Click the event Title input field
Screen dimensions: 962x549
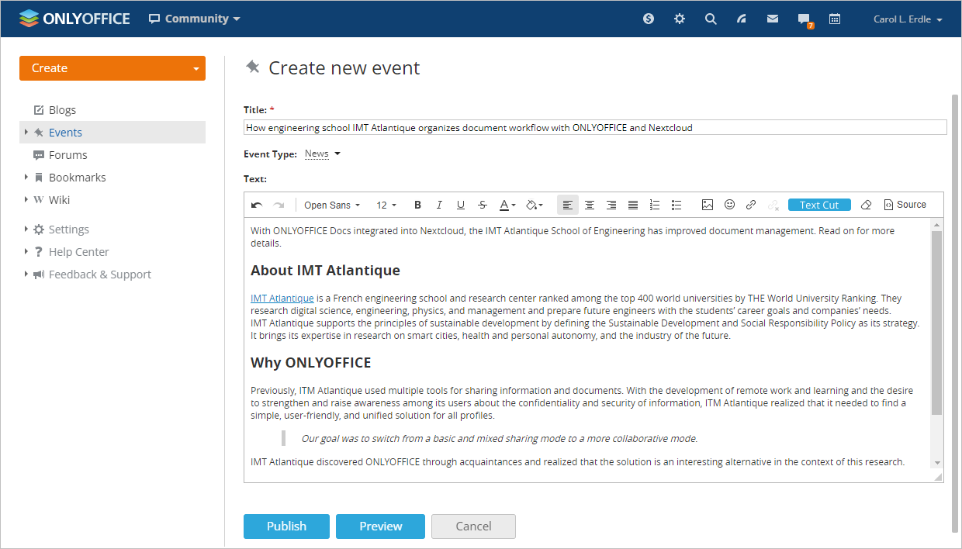594,127
